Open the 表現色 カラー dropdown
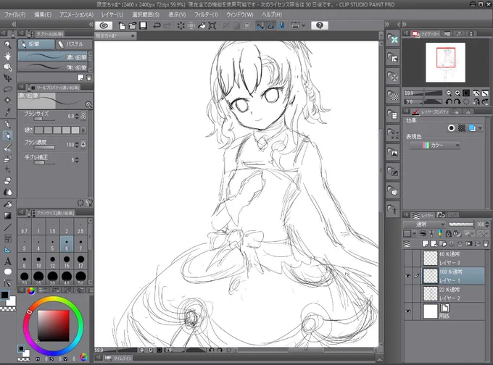Viewport: 493px width, 365px height. click(435, 145)
